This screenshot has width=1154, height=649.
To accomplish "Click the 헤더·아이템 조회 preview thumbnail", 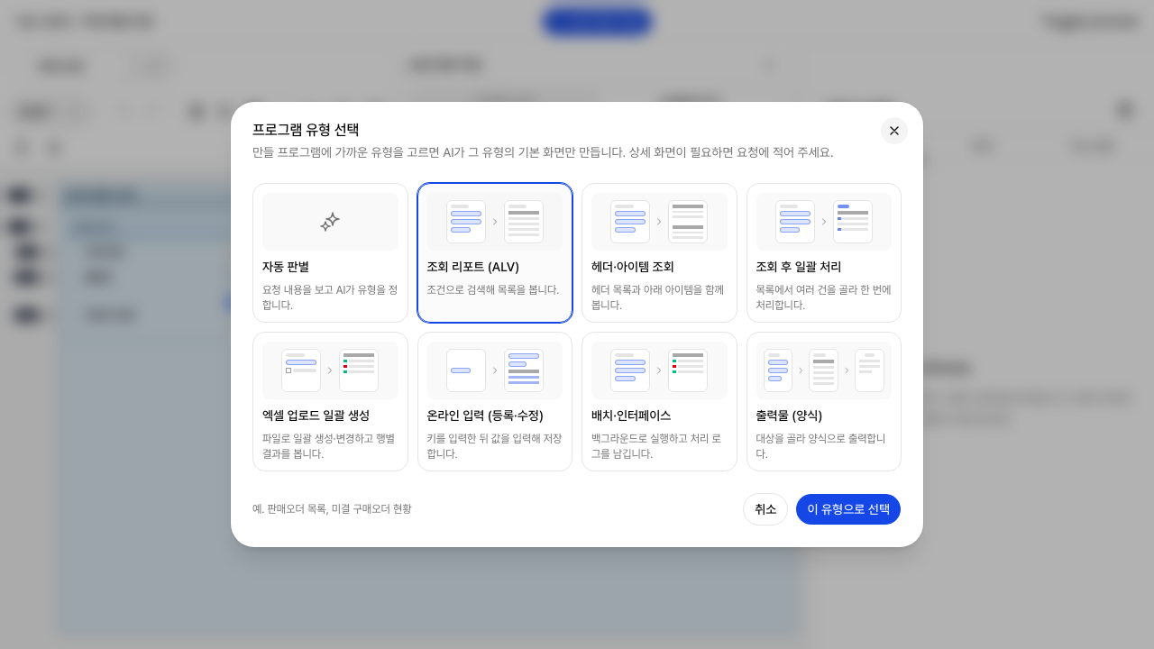I will pyautogui.click(x=659, y=222).
